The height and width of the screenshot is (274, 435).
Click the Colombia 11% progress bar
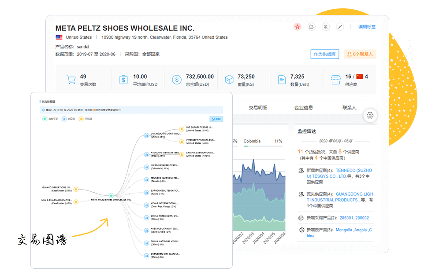coord(263,146)
